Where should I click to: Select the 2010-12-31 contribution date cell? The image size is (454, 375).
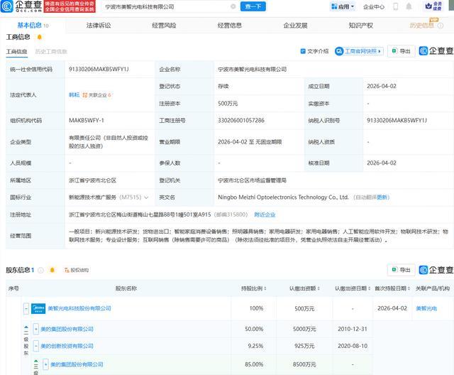tap(353, 330)
